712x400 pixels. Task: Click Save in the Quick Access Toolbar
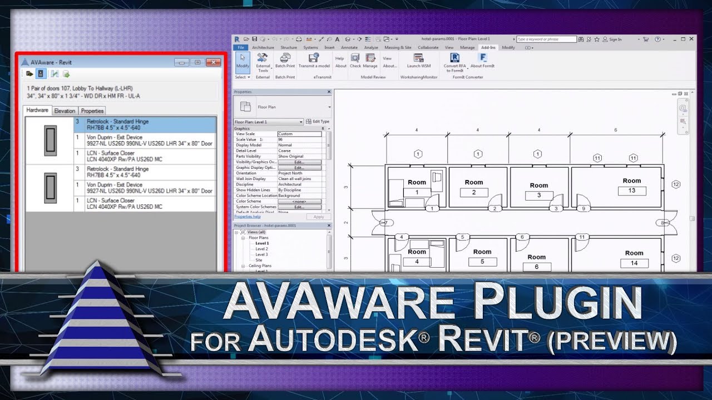click(x=254, y=39)
